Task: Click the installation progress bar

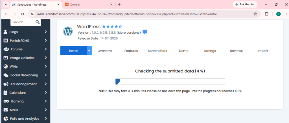Action: (x=170, y=81)
